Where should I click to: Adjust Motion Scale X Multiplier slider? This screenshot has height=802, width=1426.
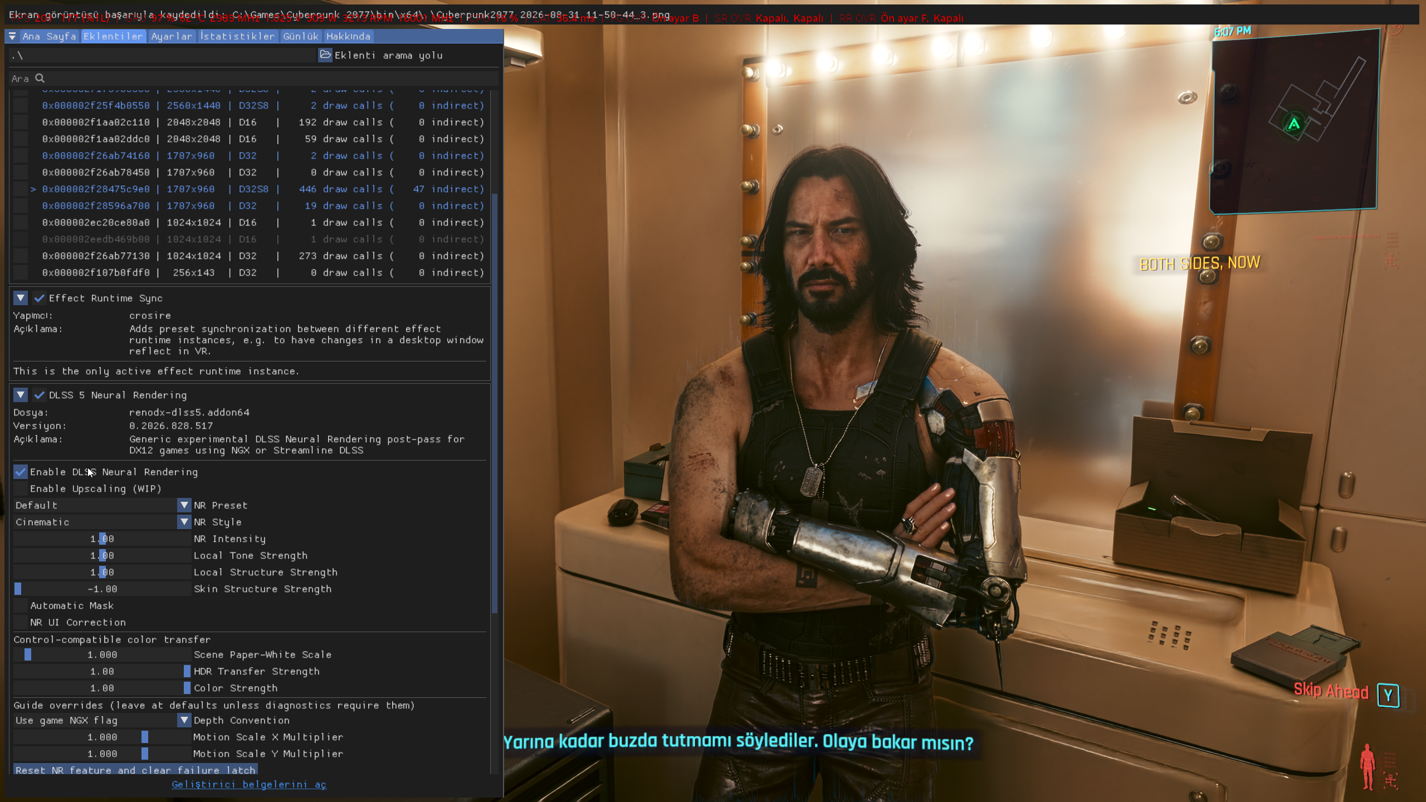tap(102, 737)
